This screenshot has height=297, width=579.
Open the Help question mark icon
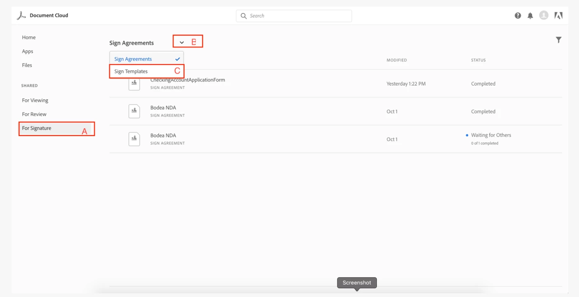(x=518, y=16)
